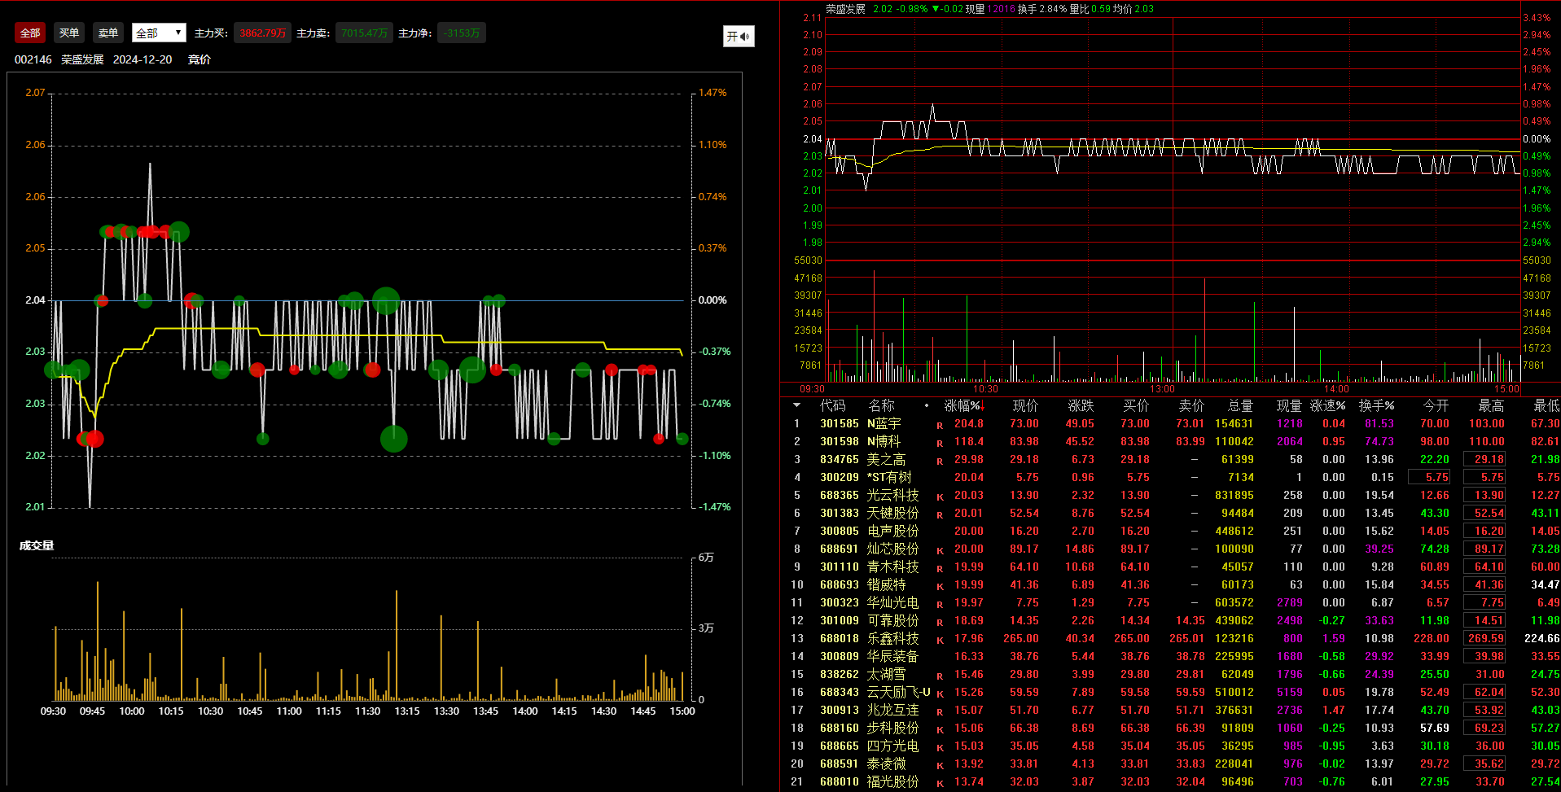Expand the table menu triangle beside 代码

[796, 405]
